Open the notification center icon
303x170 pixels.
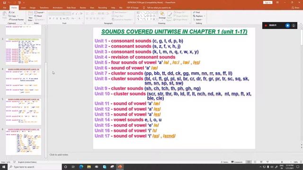click(x=298, y=167)
